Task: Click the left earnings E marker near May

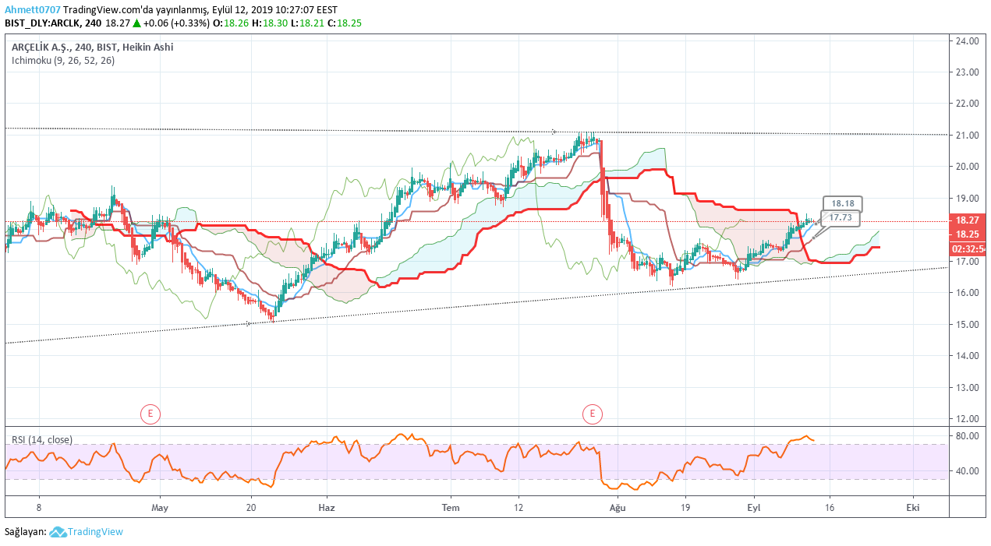Action: [150, 414]
